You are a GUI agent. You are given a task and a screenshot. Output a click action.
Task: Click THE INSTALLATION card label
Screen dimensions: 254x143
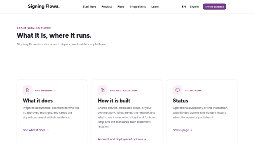(x=123, y=91)
